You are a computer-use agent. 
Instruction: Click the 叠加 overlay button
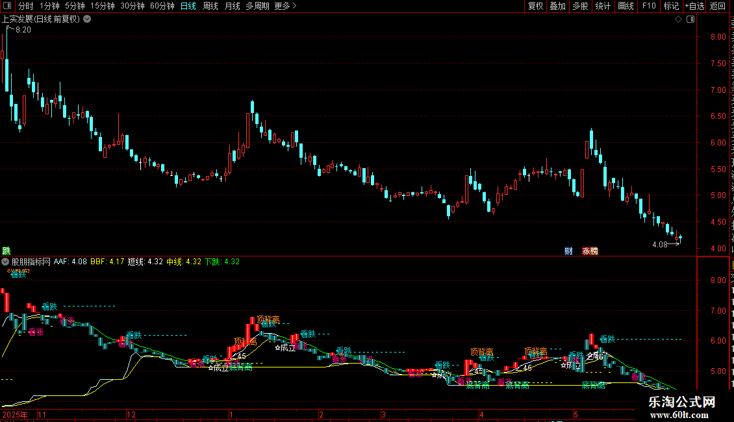[557, 6]
